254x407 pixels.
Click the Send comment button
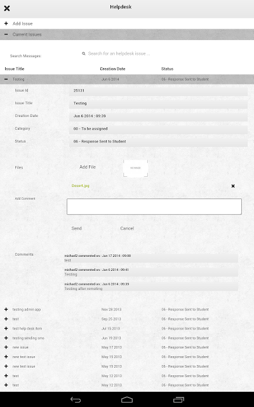coord(76,228)
